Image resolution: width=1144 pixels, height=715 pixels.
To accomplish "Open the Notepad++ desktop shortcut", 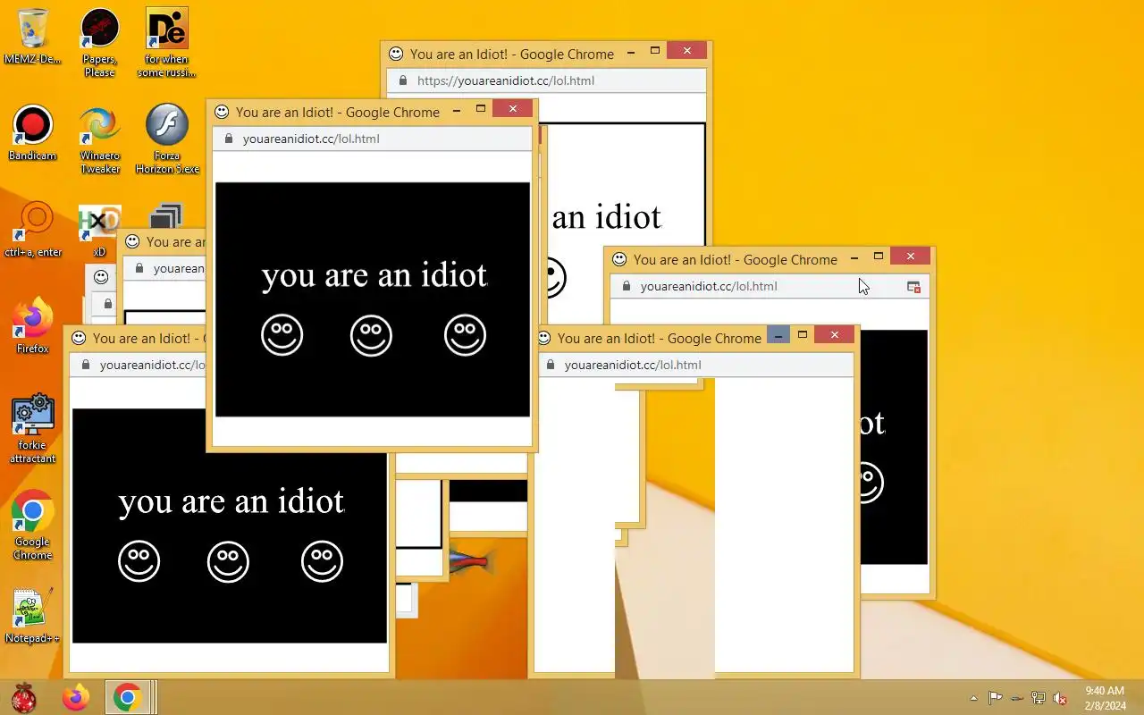I will click(32, 615).
